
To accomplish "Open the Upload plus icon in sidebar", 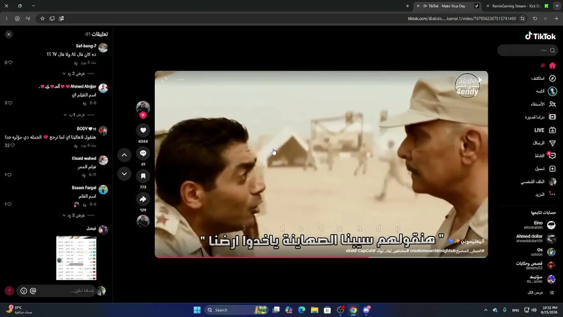I will [552, 169].
